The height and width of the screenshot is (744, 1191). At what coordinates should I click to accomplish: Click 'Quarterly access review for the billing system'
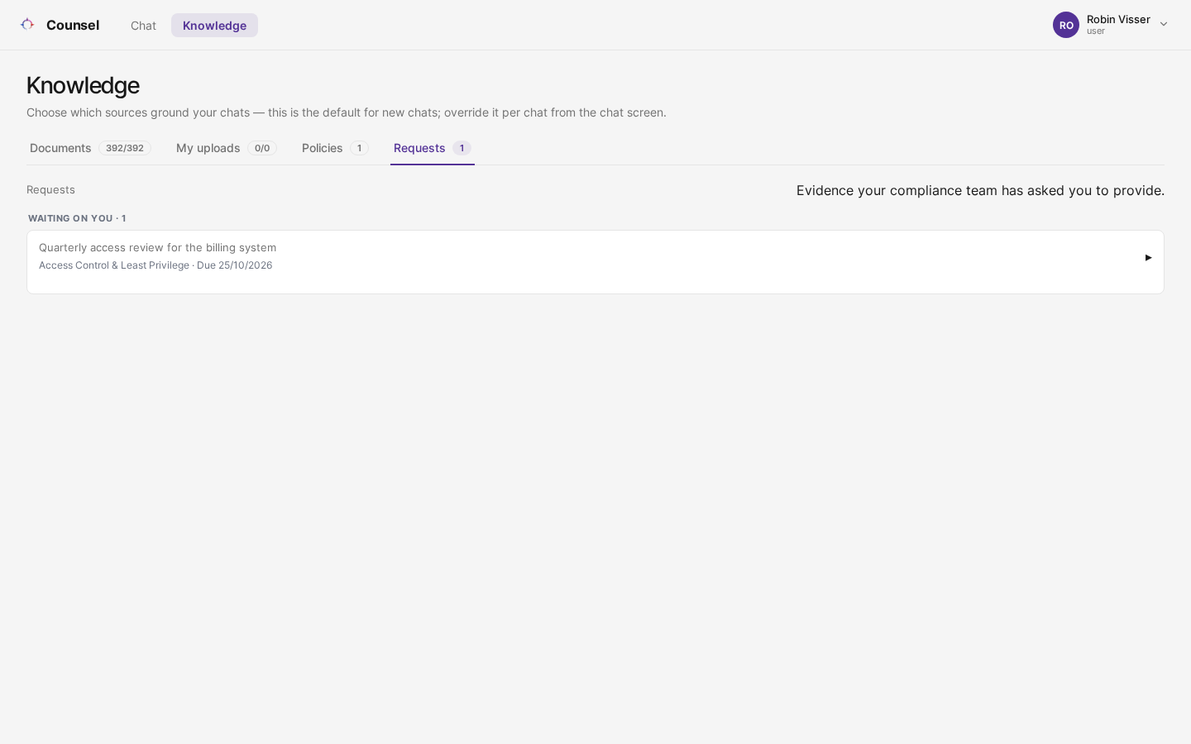click(x=157, y=247)
